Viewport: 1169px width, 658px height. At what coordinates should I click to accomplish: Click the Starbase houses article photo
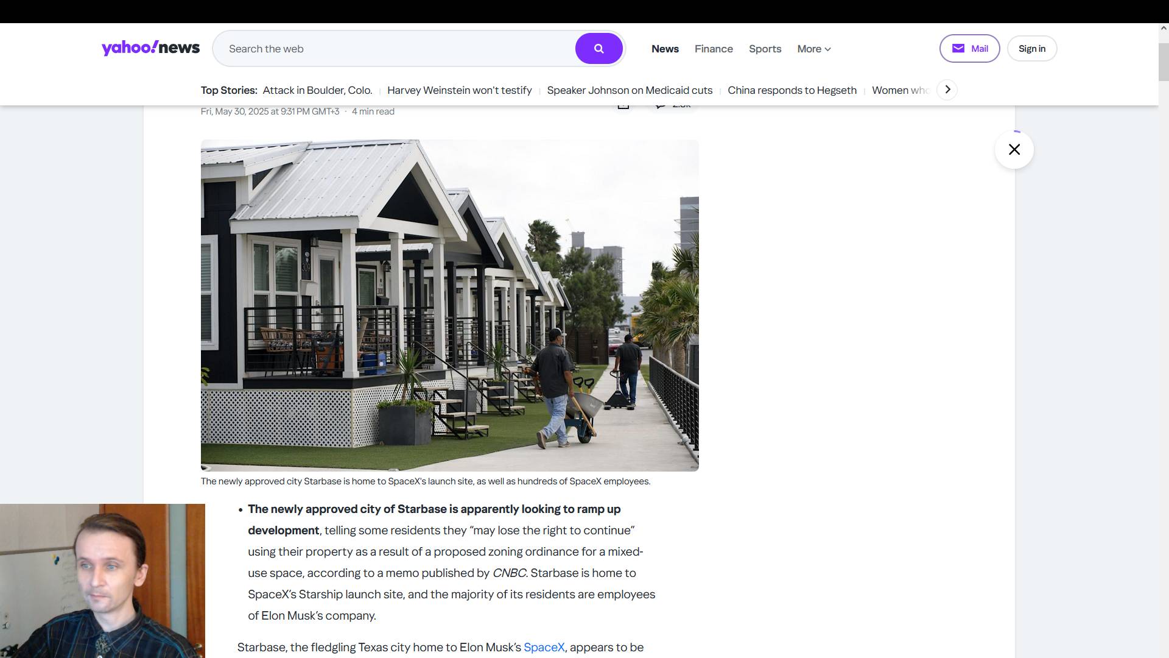(x=450, y=305)
